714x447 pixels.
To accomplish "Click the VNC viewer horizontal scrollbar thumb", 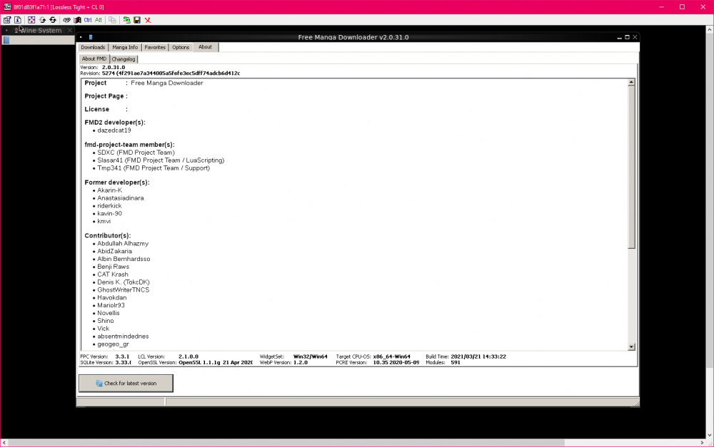I will pos(286,443).
